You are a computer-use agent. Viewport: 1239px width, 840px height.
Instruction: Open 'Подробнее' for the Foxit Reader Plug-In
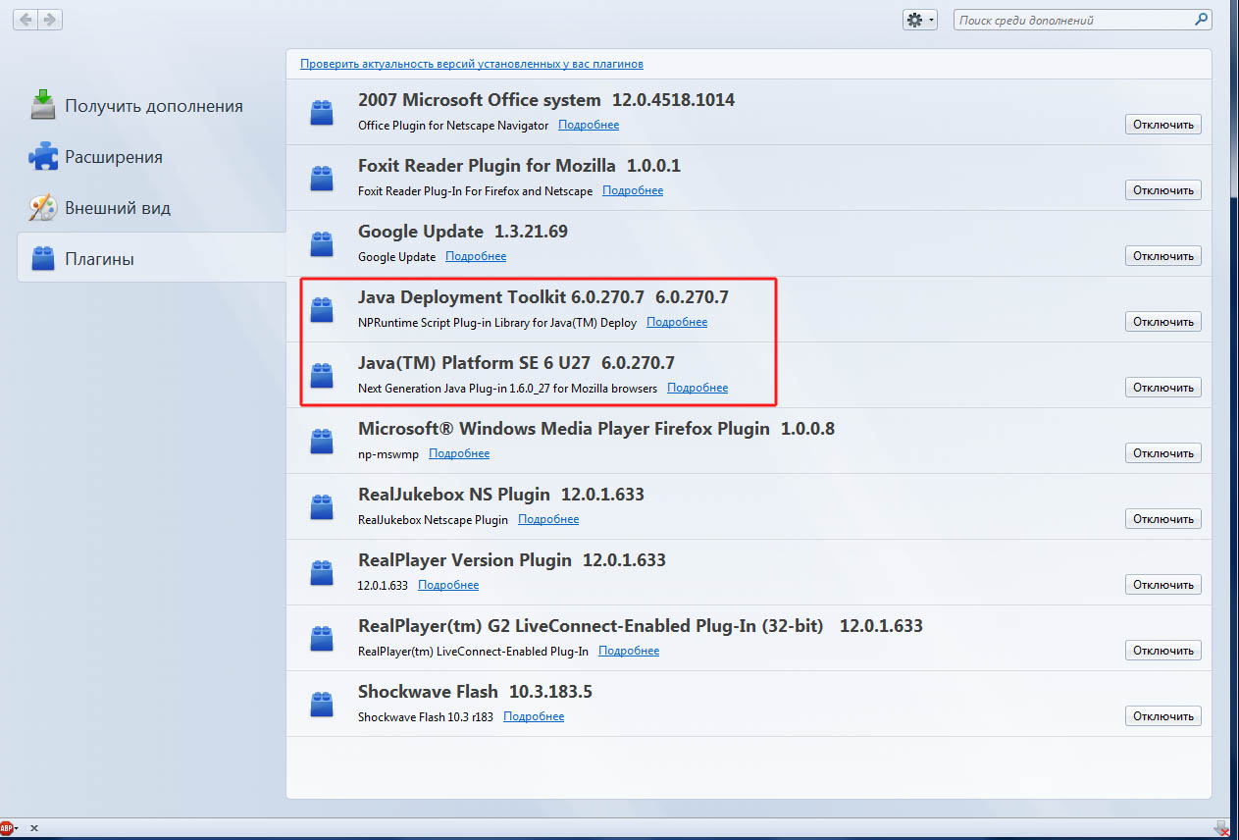tap(633, 190)
